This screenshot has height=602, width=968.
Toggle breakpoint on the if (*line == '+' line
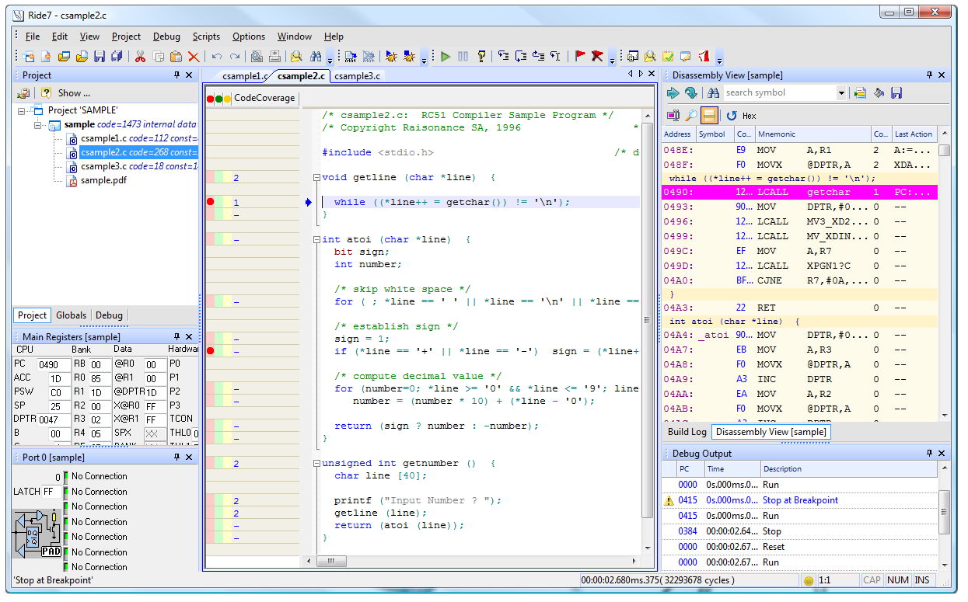[210, 352]
